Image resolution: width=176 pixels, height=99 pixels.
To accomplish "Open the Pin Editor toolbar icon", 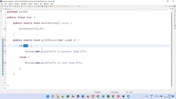I will (79, 6).
